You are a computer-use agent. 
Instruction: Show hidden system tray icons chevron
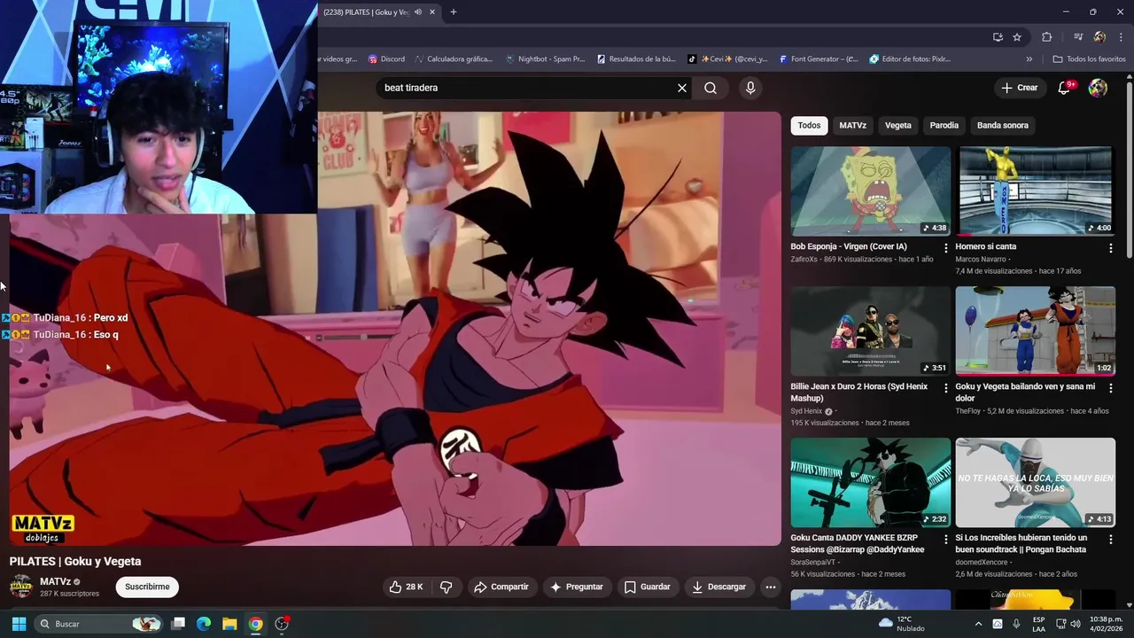(978, 624)
